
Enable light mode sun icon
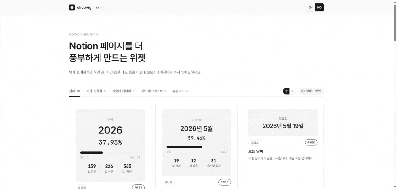[286, 91]
